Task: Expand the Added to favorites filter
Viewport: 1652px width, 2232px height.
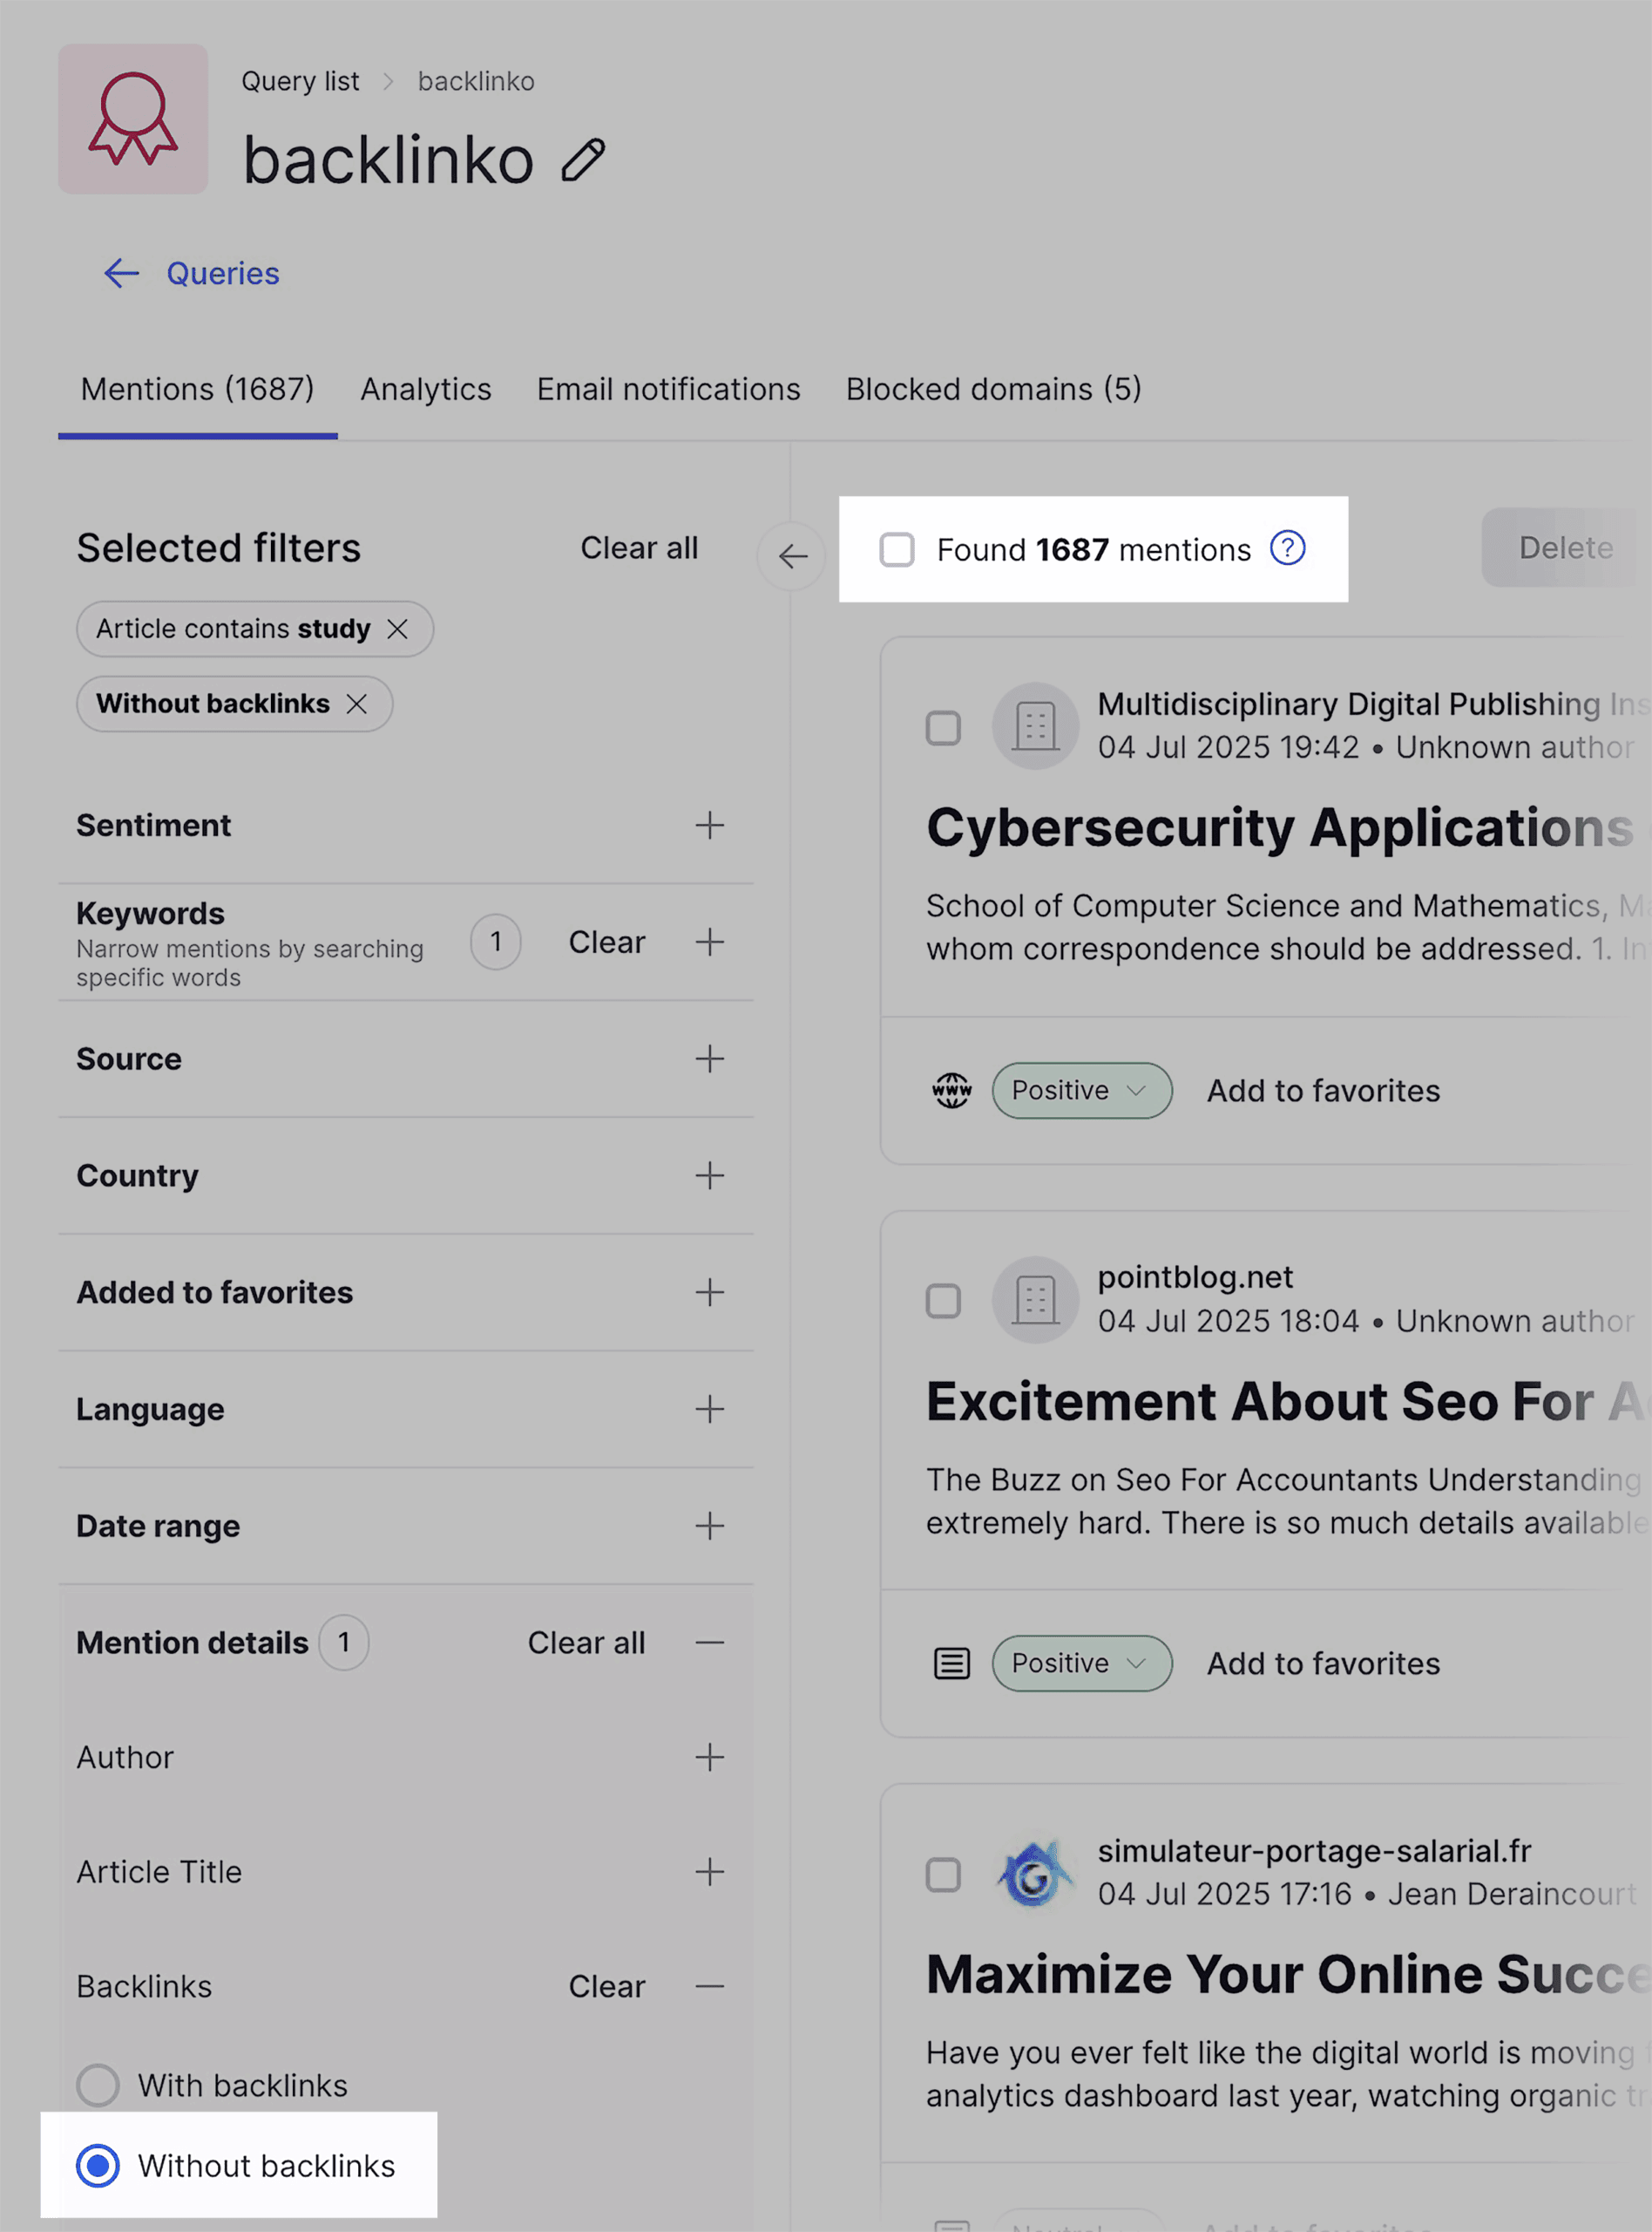Action: click(x=710, y=1293)
